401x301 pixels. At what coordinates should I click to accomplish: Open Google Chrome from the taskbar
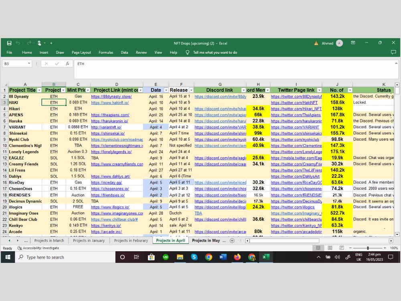pos(209,257)
